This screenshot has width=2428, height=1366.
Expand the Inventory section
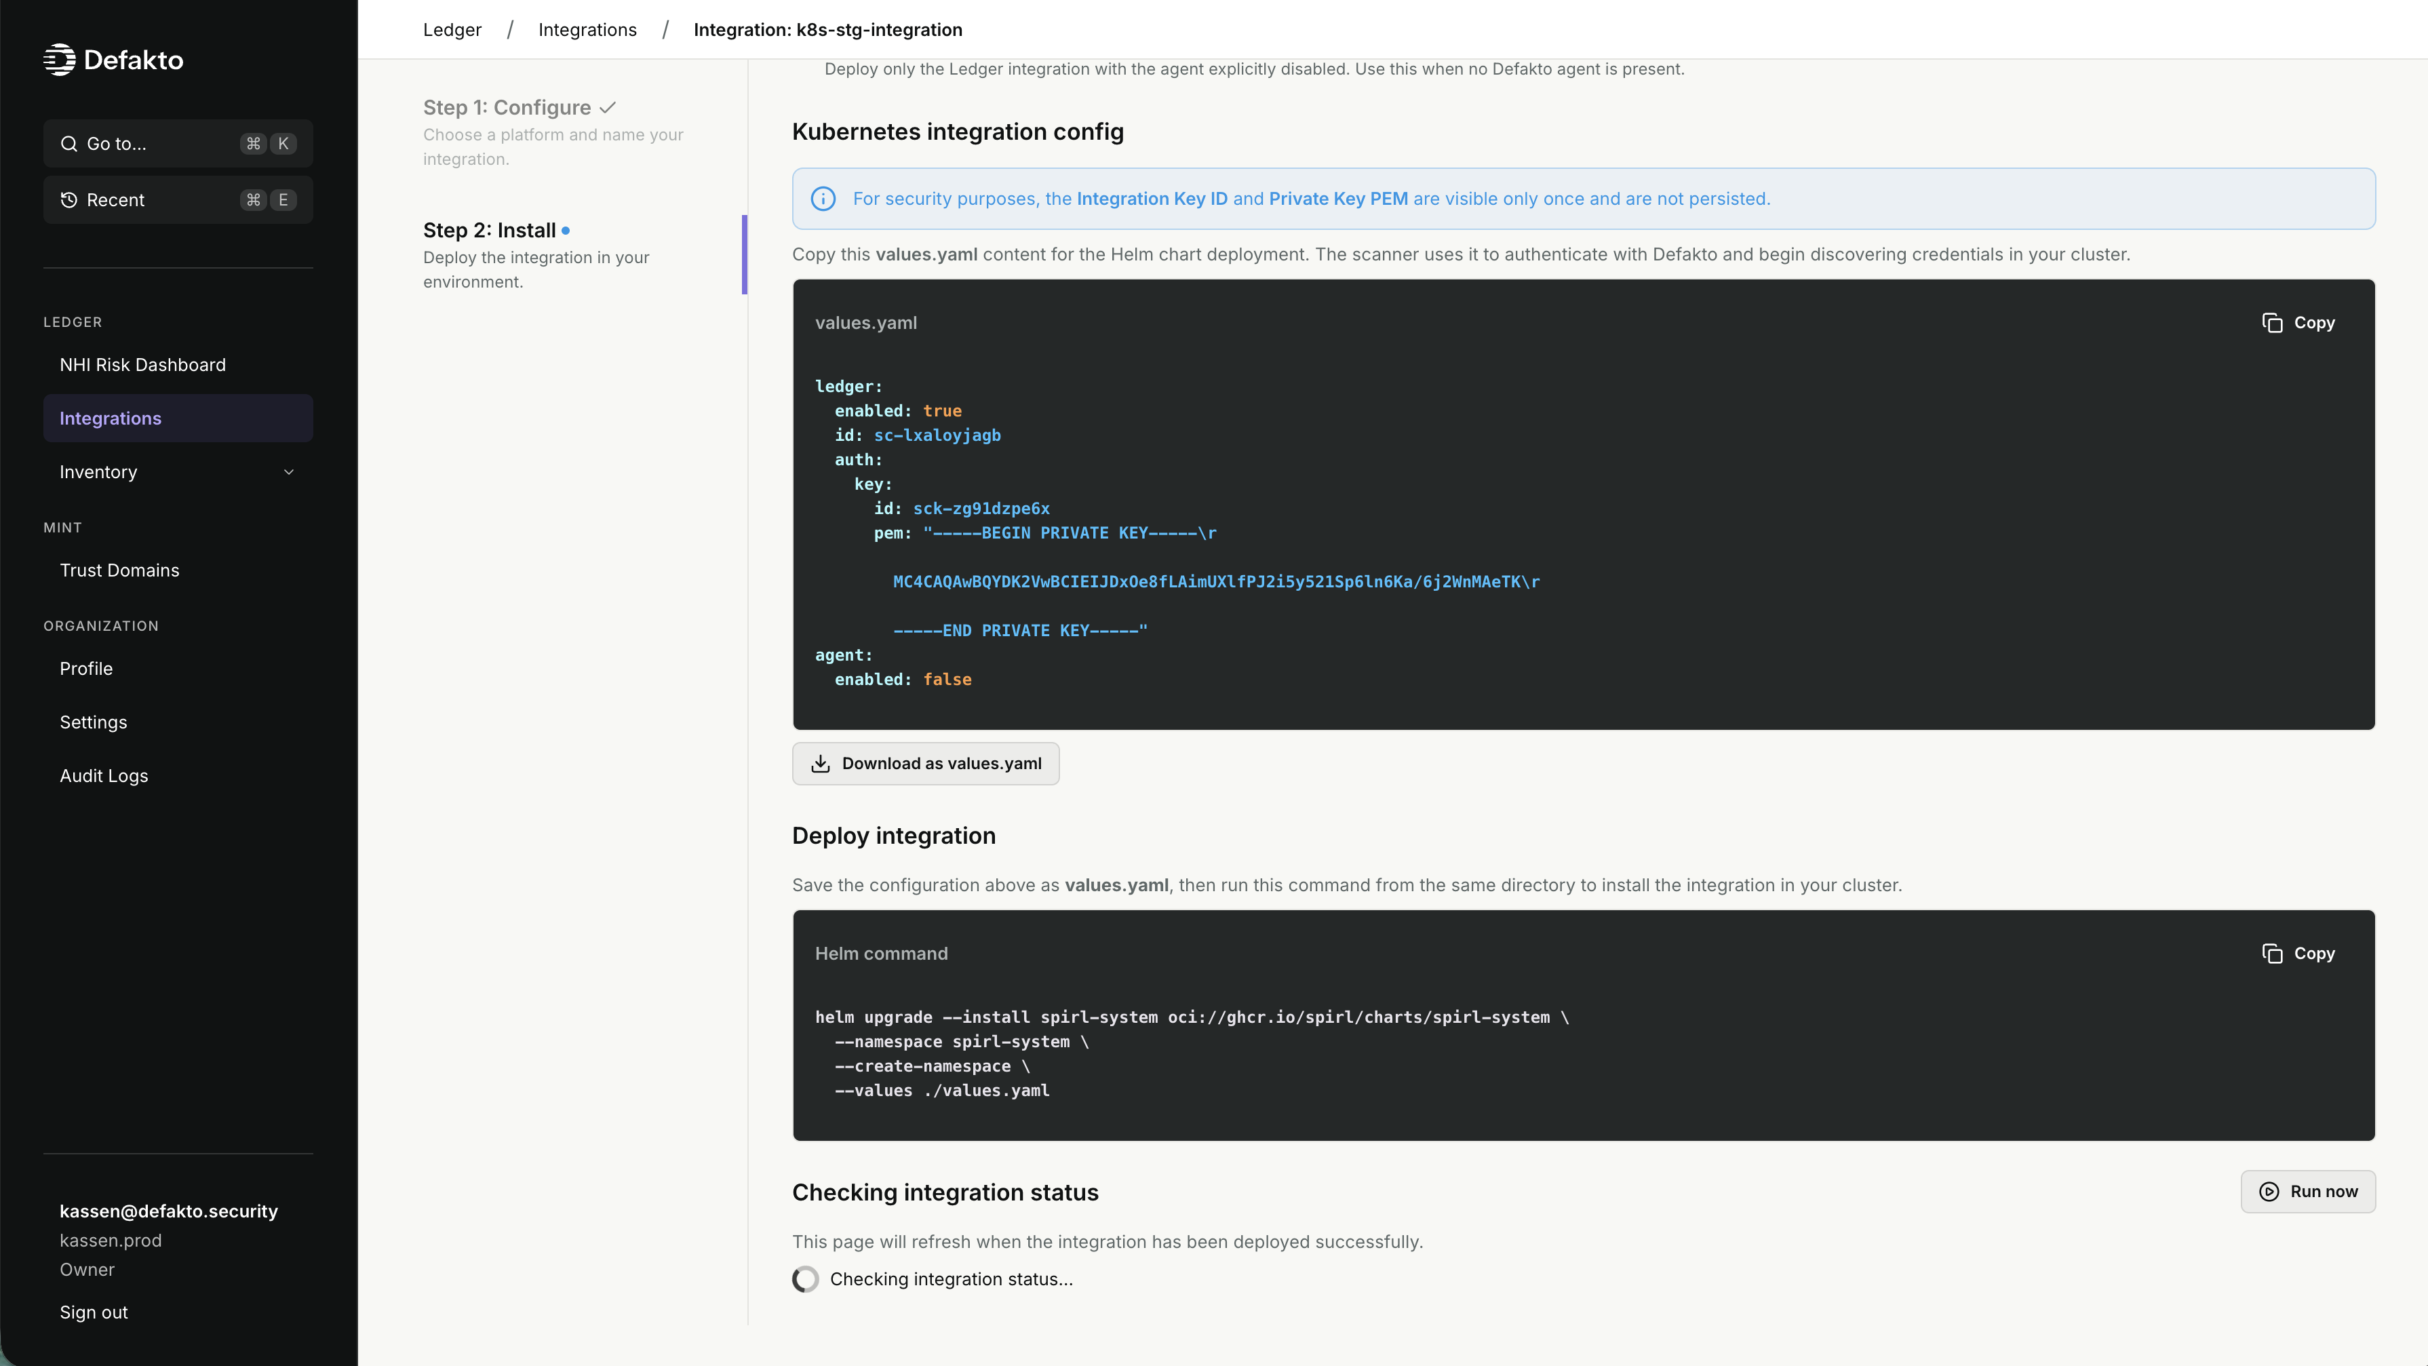(x=178, y=472)
